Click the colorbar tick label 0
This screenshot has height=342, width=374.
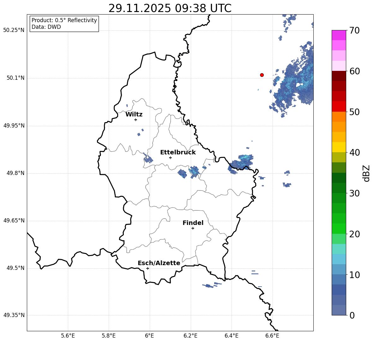click(x=352, y=315)
